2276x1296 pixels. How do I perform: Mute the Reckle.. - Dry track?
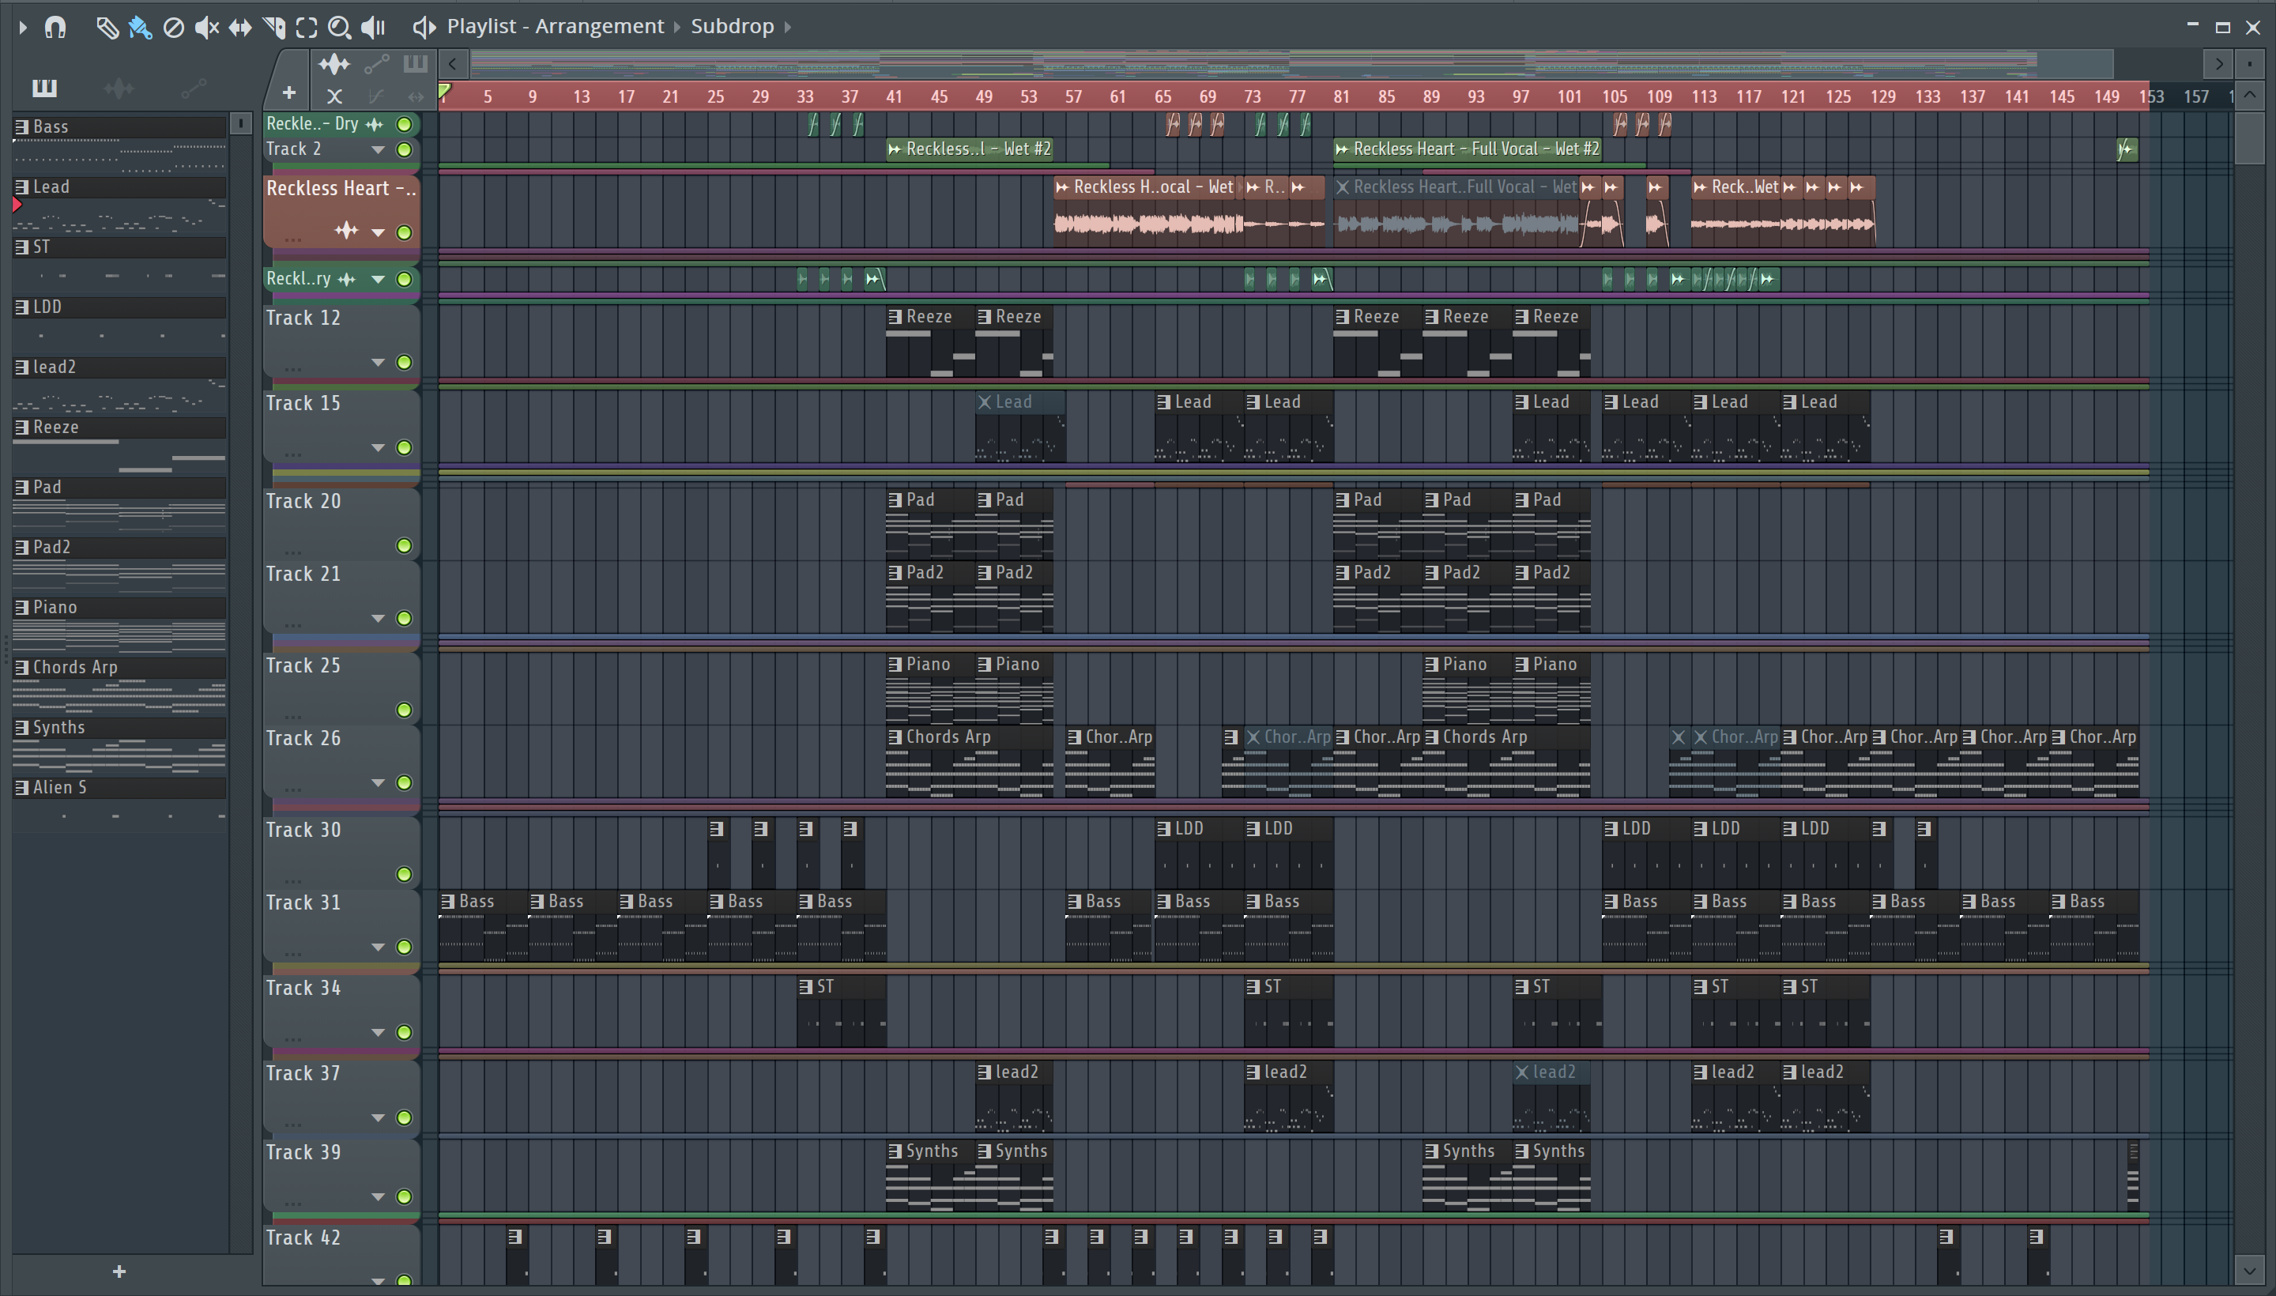404,125
